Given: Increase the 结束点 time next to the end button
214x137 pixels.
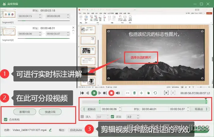Looking at the screenshot, I should pyautogui.click(x=188, y=108).
